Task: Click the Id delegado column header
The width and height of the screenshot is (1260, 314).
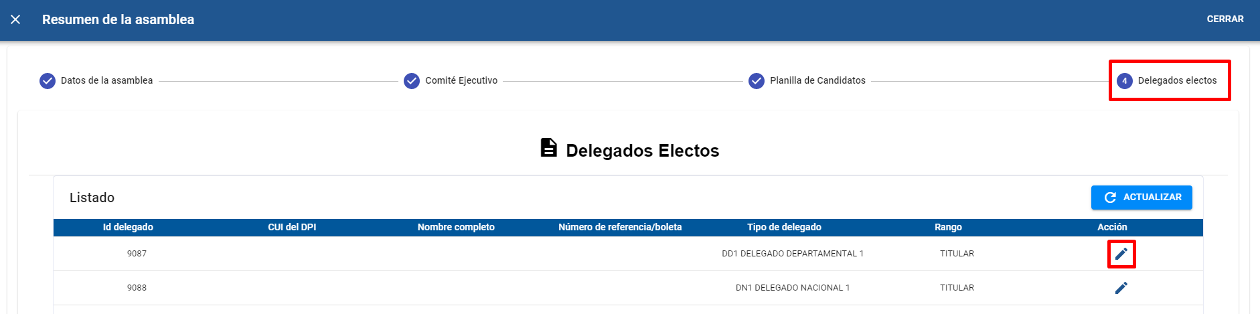Action: 128,227
